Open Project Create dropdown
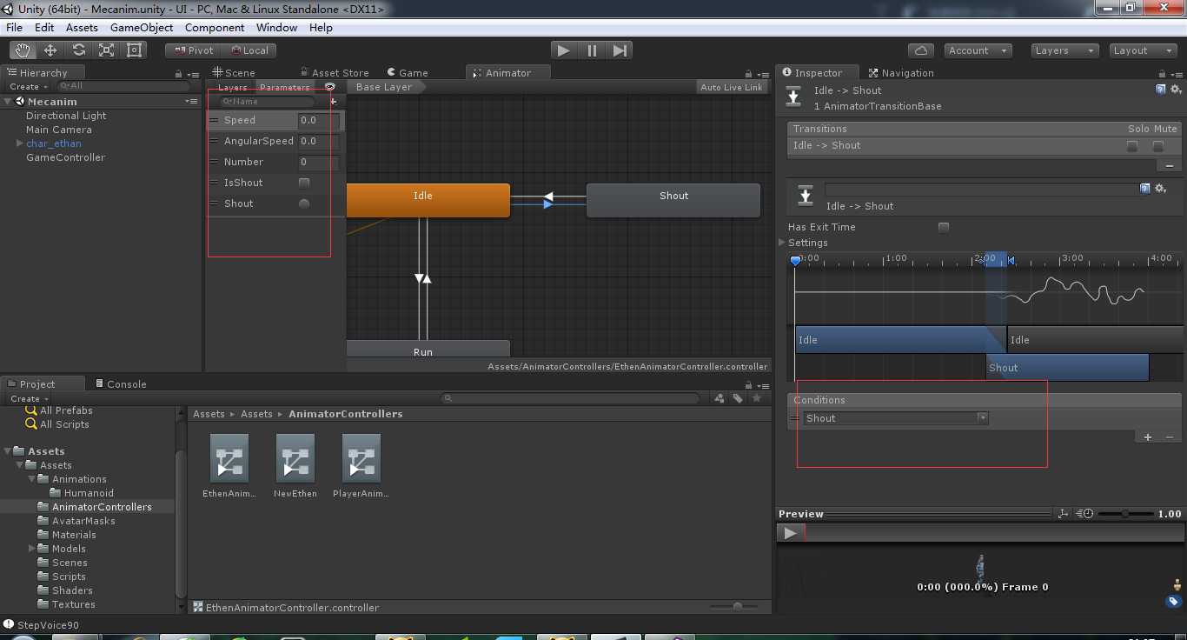The image size is (1187, 640). click(28, 399)
